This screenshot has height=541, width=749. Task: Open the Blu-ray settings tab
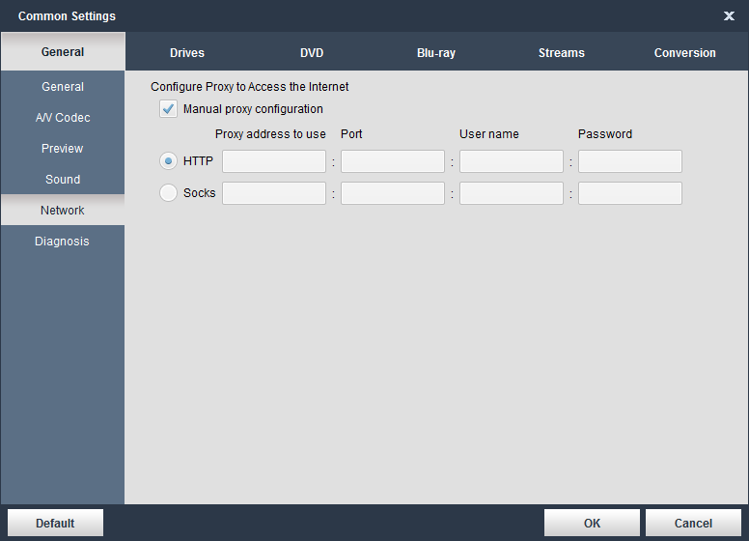click(x=436, y=53)
